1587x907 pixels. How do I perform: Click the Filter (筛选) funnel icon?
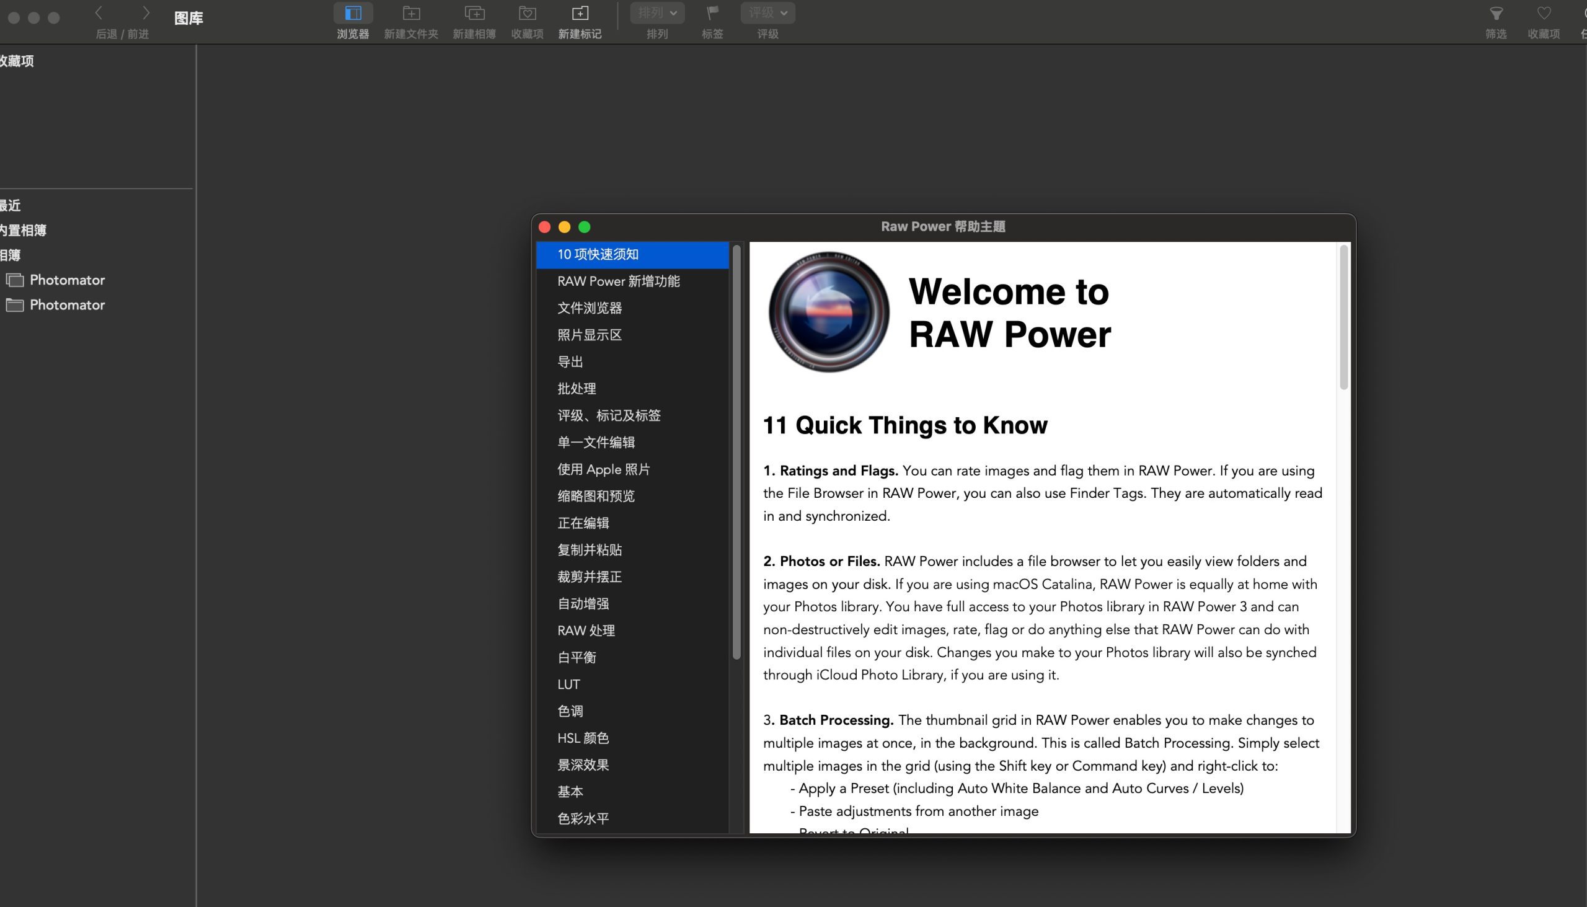(1496, 13)
